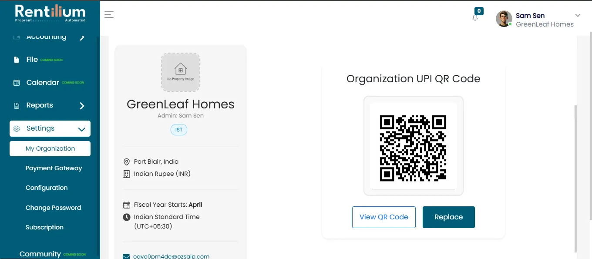Click the Rentilium logo

50,13
